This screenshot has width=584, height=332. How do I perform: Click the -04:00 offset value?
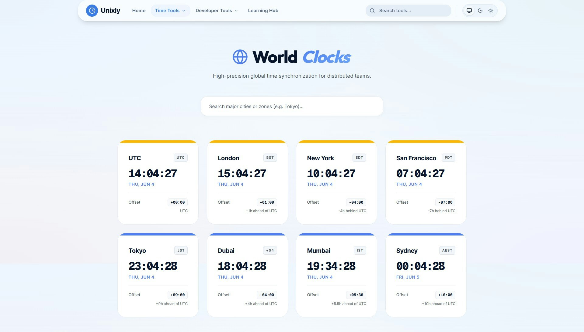tap(356, 202)
